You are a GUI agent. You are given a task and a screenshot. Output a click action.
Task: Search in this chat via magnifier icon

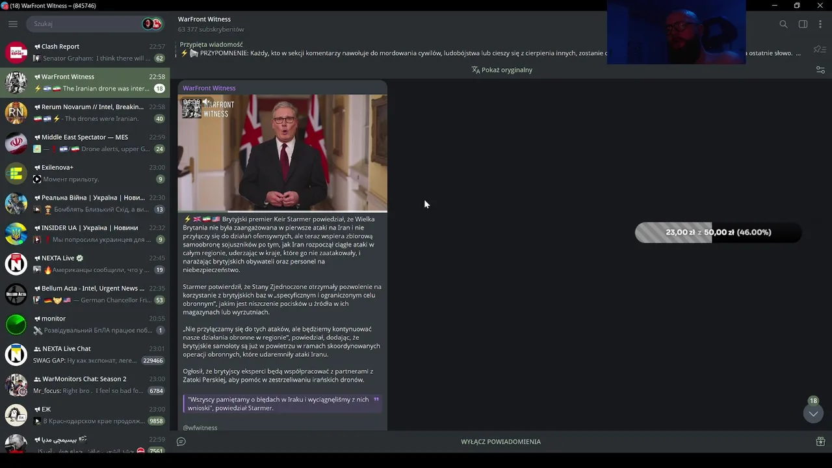tap(783, 24)
